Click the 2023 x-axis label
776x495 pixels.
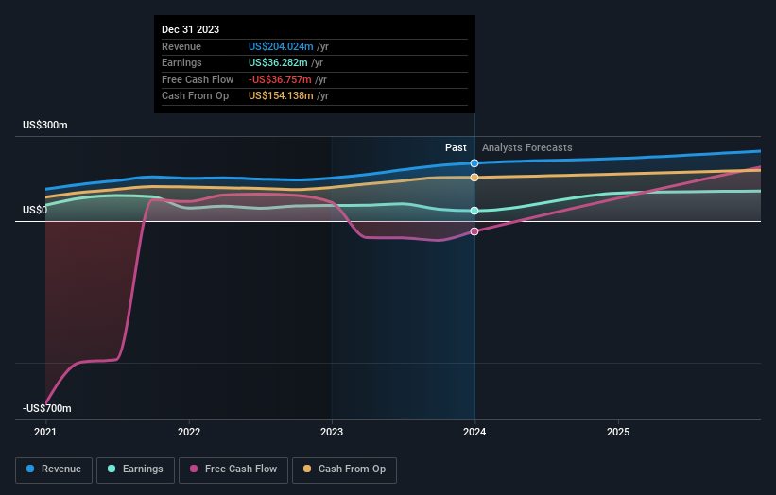pyautogui.click(x=332, y=432)
